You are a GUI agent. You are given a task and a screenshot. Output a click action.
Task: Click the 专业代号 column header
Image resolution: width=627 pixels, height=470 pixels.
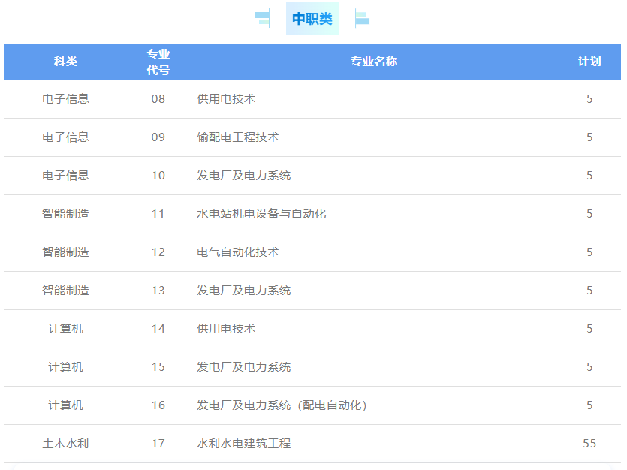(158, 62)
